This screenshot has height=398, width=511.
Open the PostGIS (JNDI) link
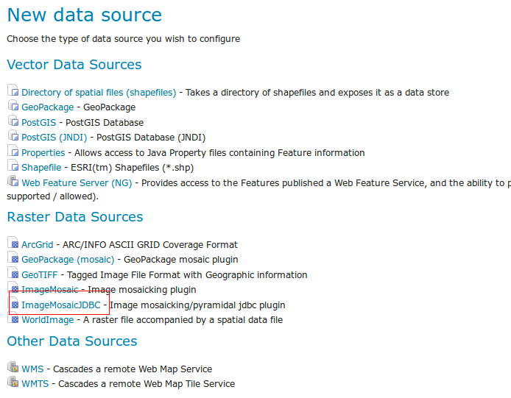point(54,138)
